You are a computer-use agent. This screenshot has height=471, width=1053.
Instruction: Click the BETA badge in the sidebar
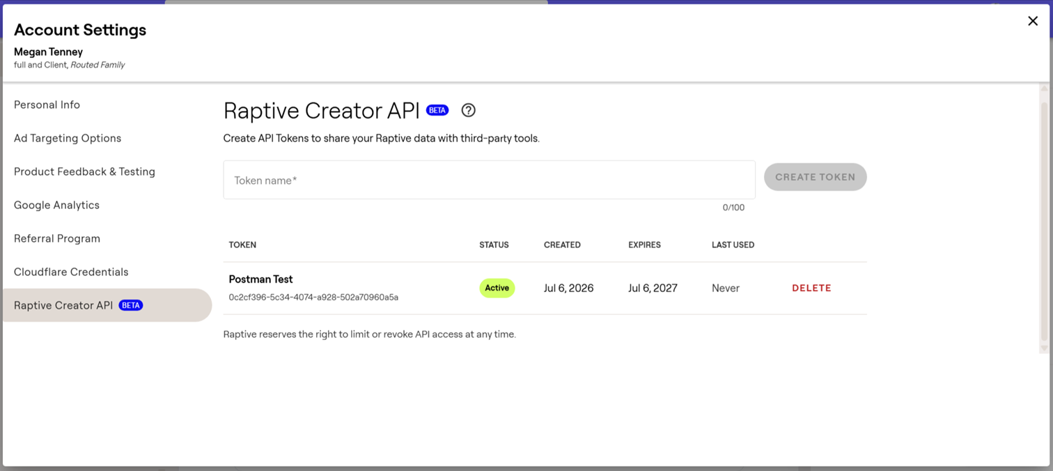click(x=131, y=305)
